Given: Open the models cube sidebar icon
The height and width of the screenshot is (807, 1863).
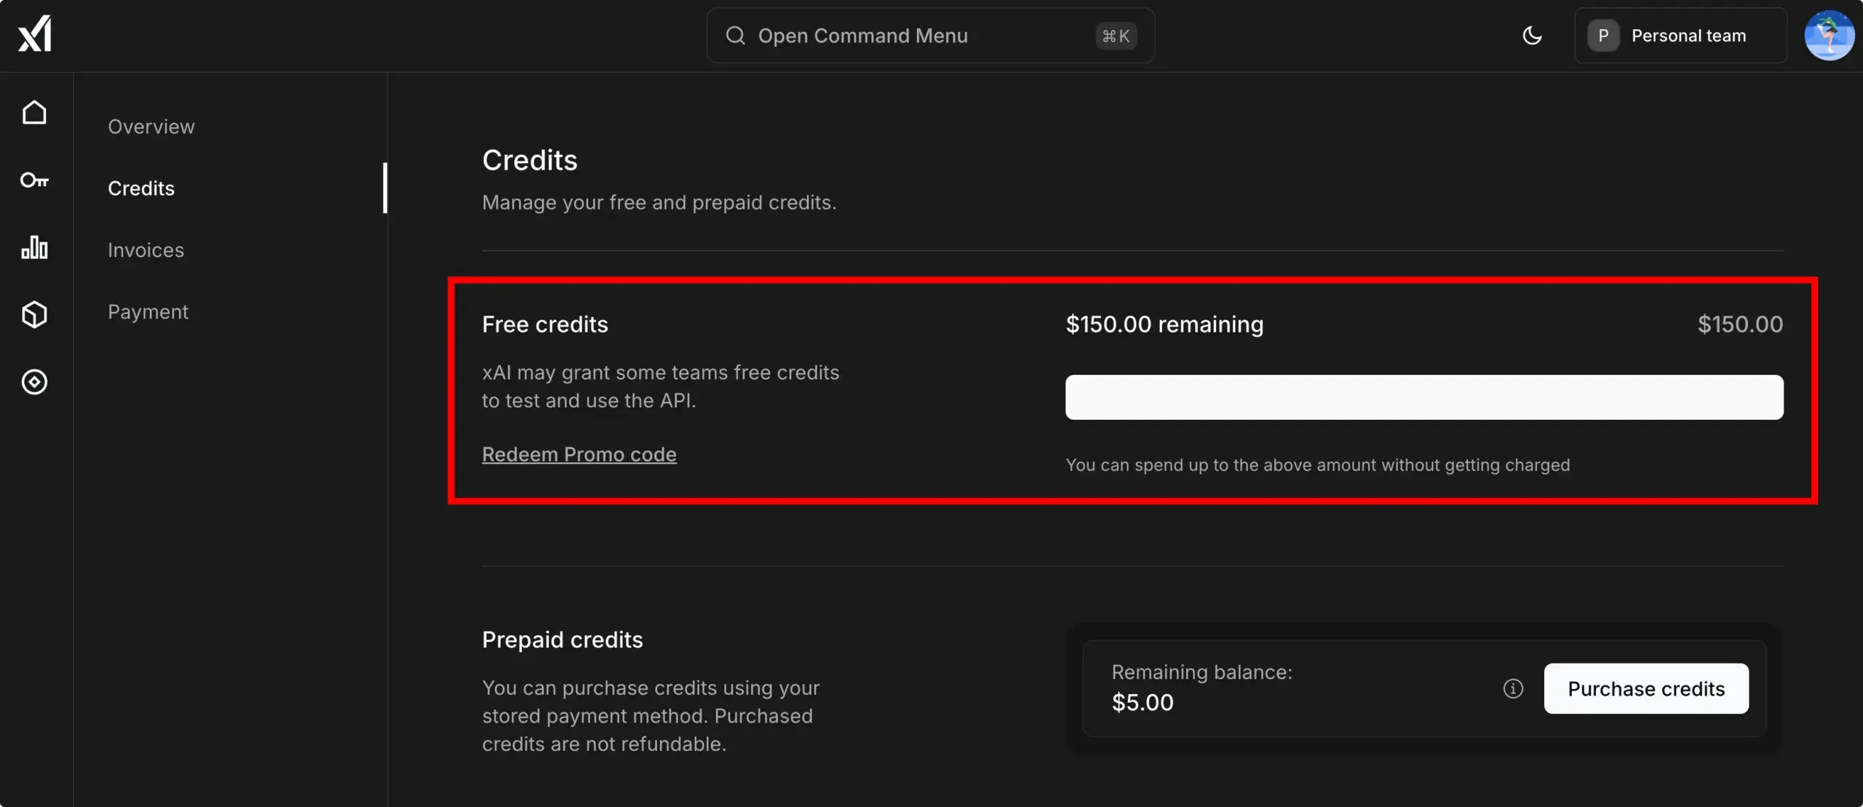Looking at the screenshot, I should [x=34, y=314].
